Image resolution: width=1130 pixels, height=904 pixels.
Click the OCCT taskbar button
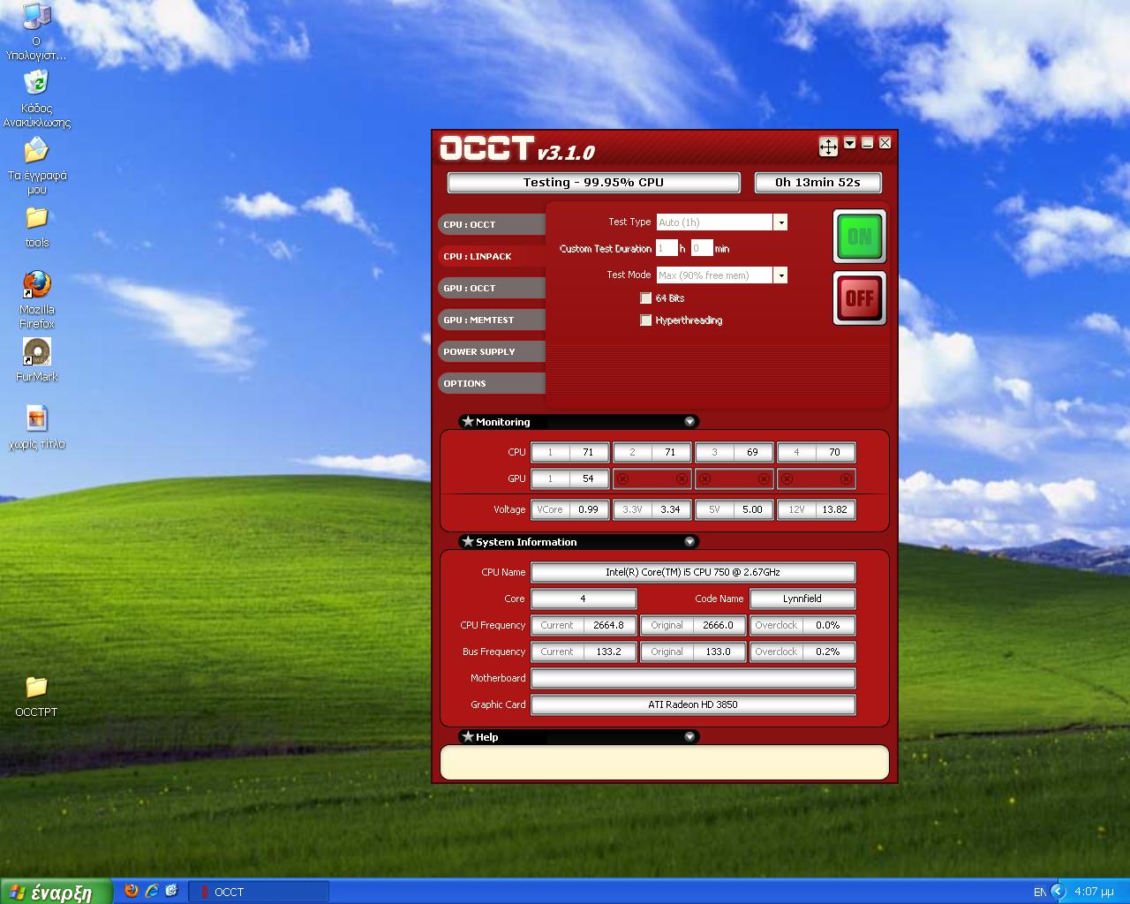(x=259, y=892)
